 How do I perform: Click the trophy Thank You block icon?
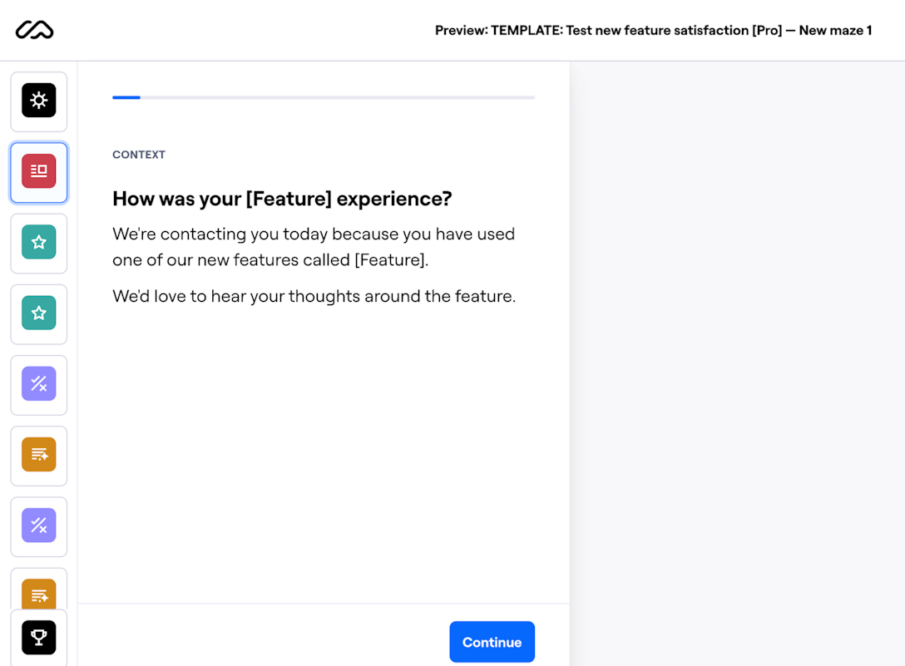(38, 638)
